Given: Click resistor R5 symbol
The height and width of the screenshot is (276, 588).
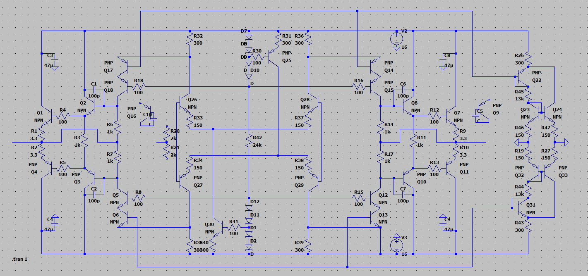Looking at the screenshot, I should [63, 168].
